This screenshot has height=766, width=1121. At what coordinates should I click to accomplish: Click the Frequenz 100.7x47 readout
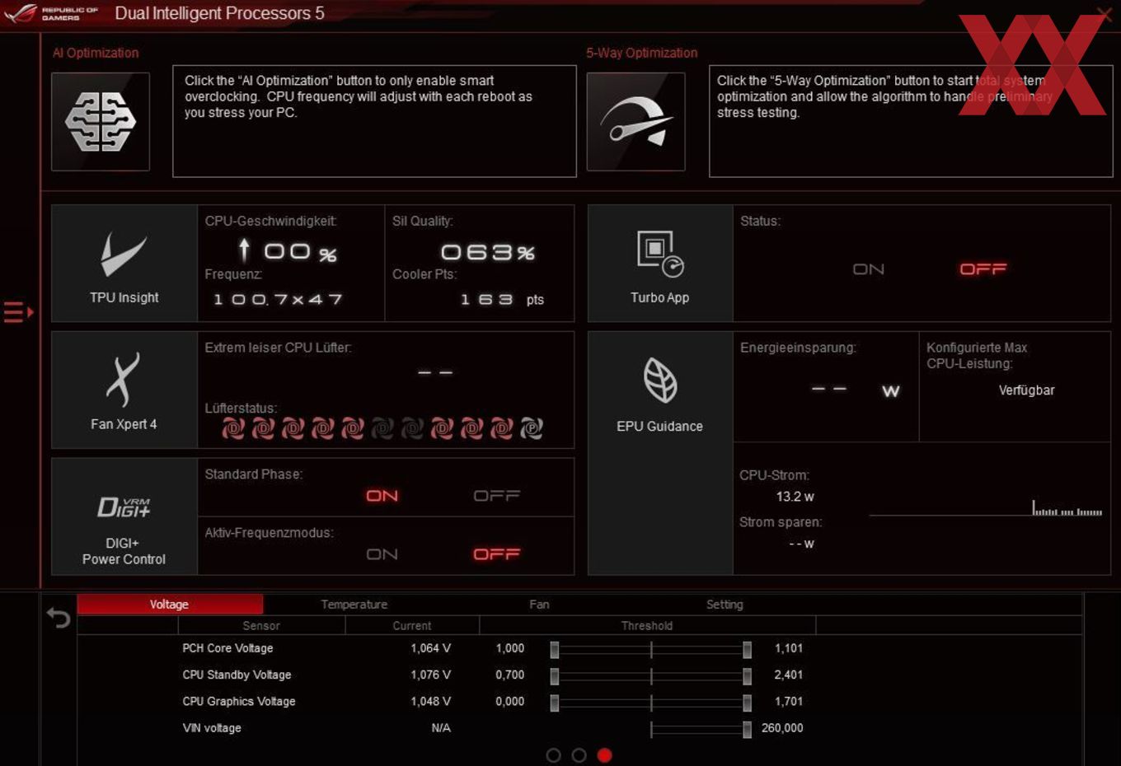278,300
